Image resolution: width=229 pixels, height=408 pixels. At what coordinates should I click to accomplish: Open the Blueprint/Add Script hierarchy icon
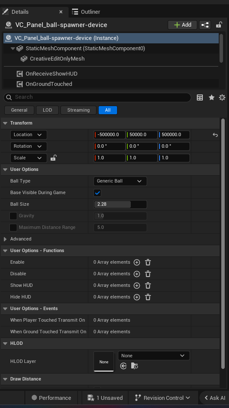click(205, 25)
